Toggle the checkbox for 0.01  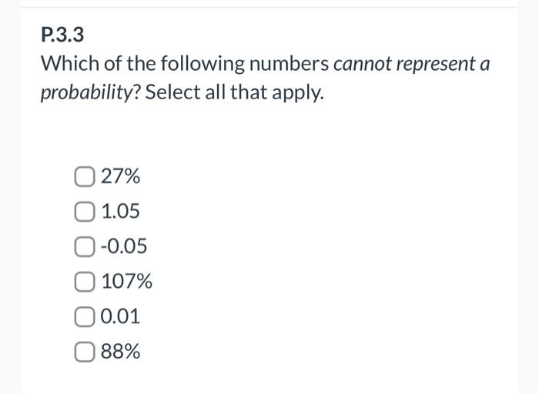pyautogui.click(x=84, y=317)
